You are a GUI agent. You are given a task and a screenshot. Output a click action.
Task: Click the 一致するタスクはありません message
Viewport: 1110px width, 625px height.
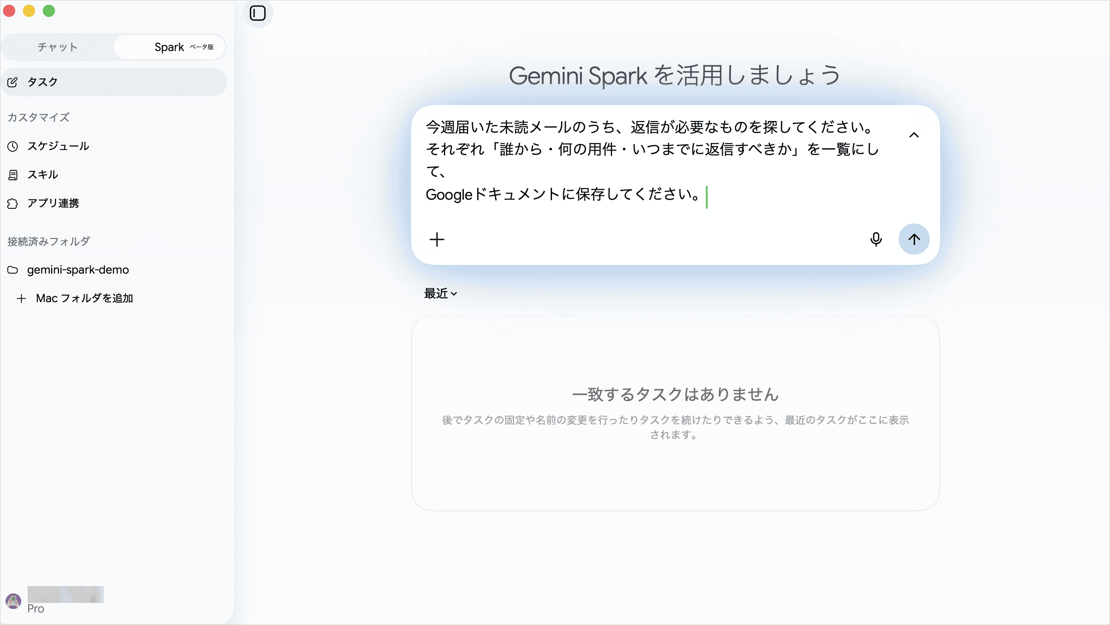(x=675, y=394)
